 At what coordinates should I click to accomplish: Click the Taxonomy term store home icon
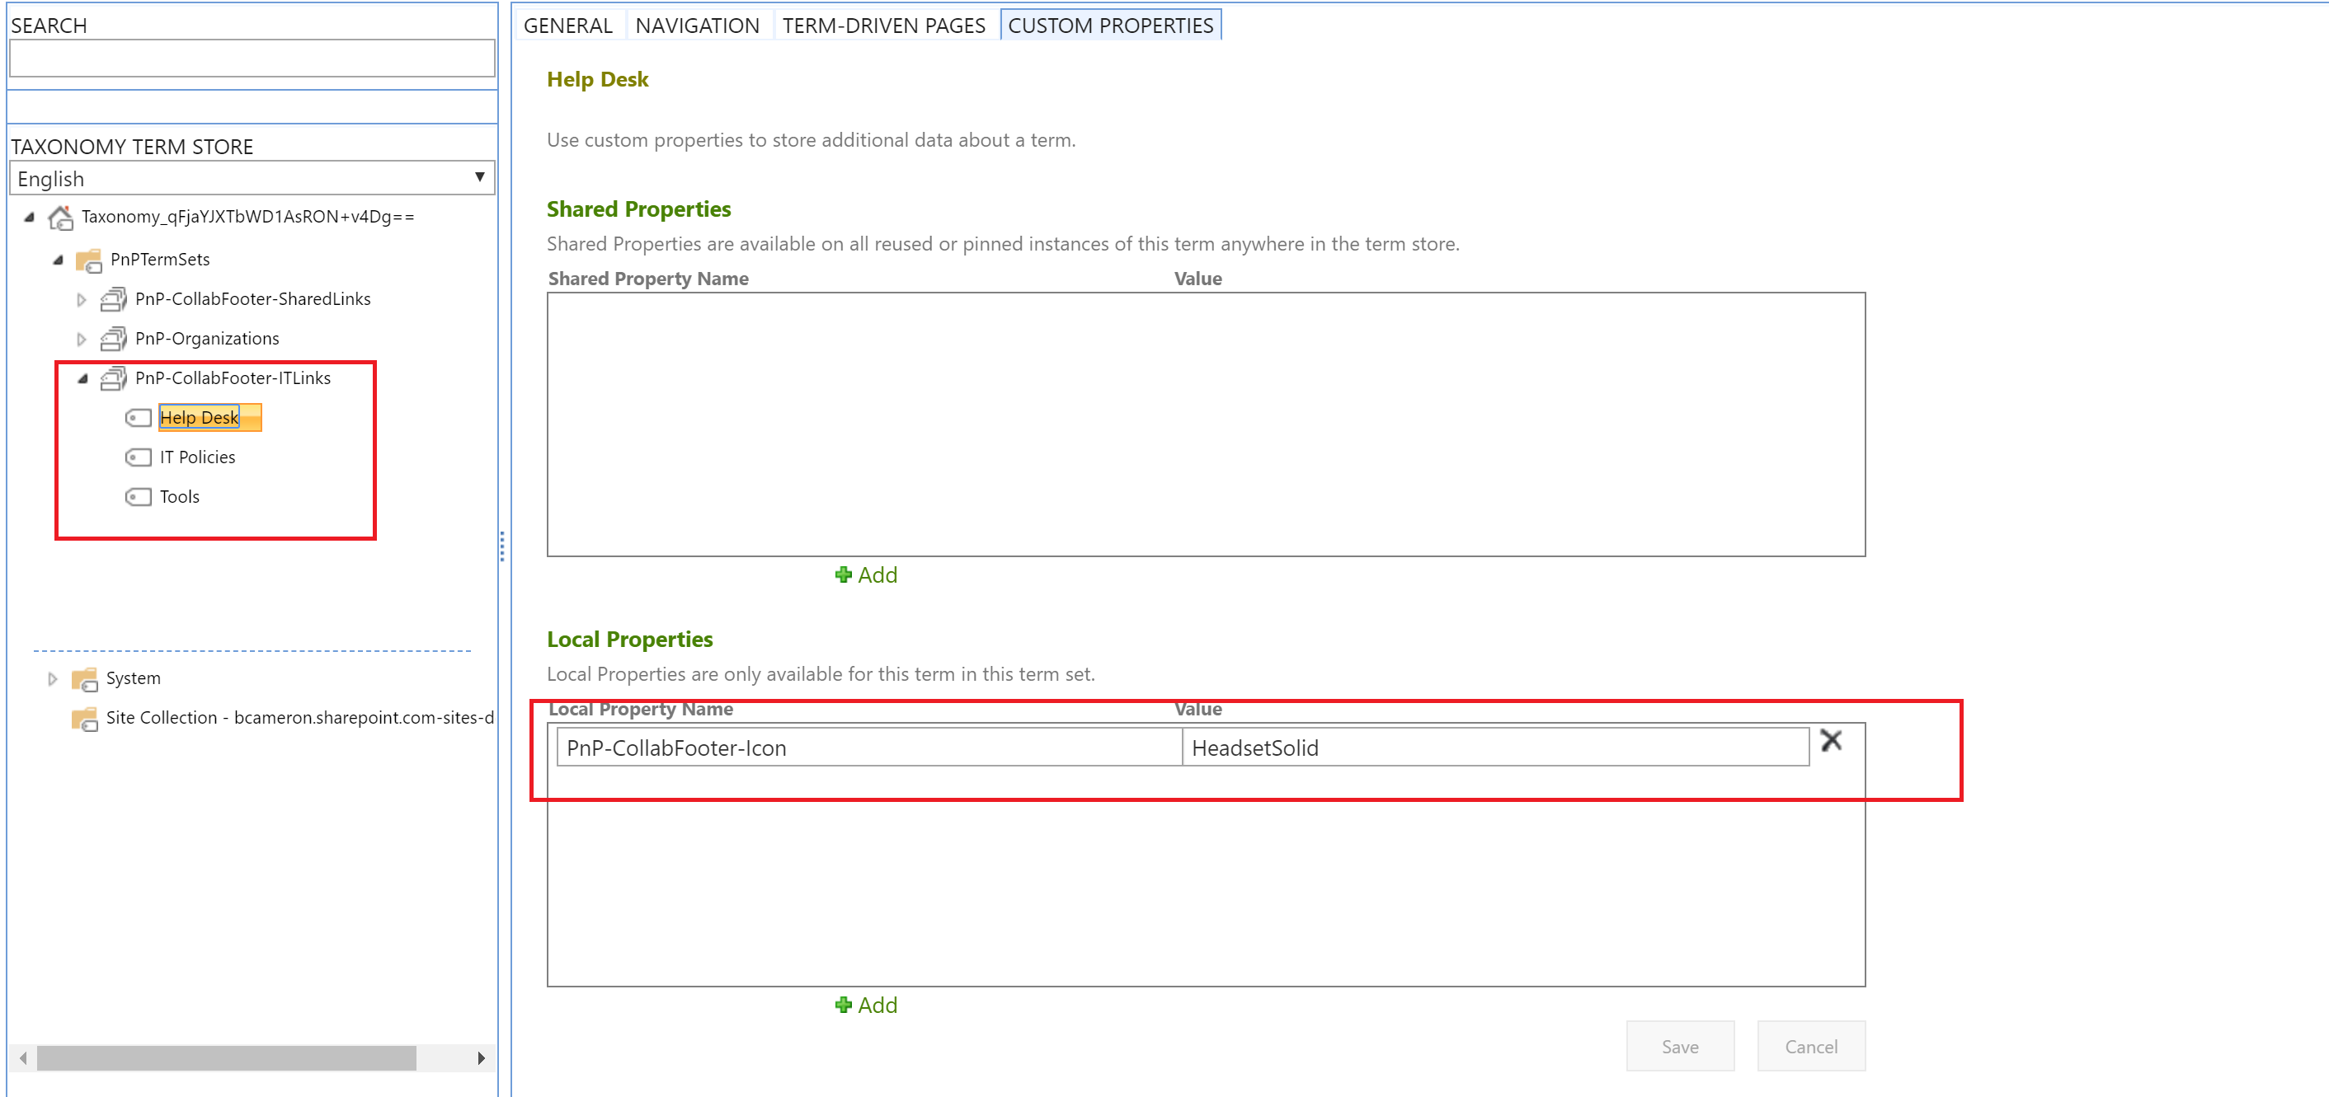coord(60,218)
